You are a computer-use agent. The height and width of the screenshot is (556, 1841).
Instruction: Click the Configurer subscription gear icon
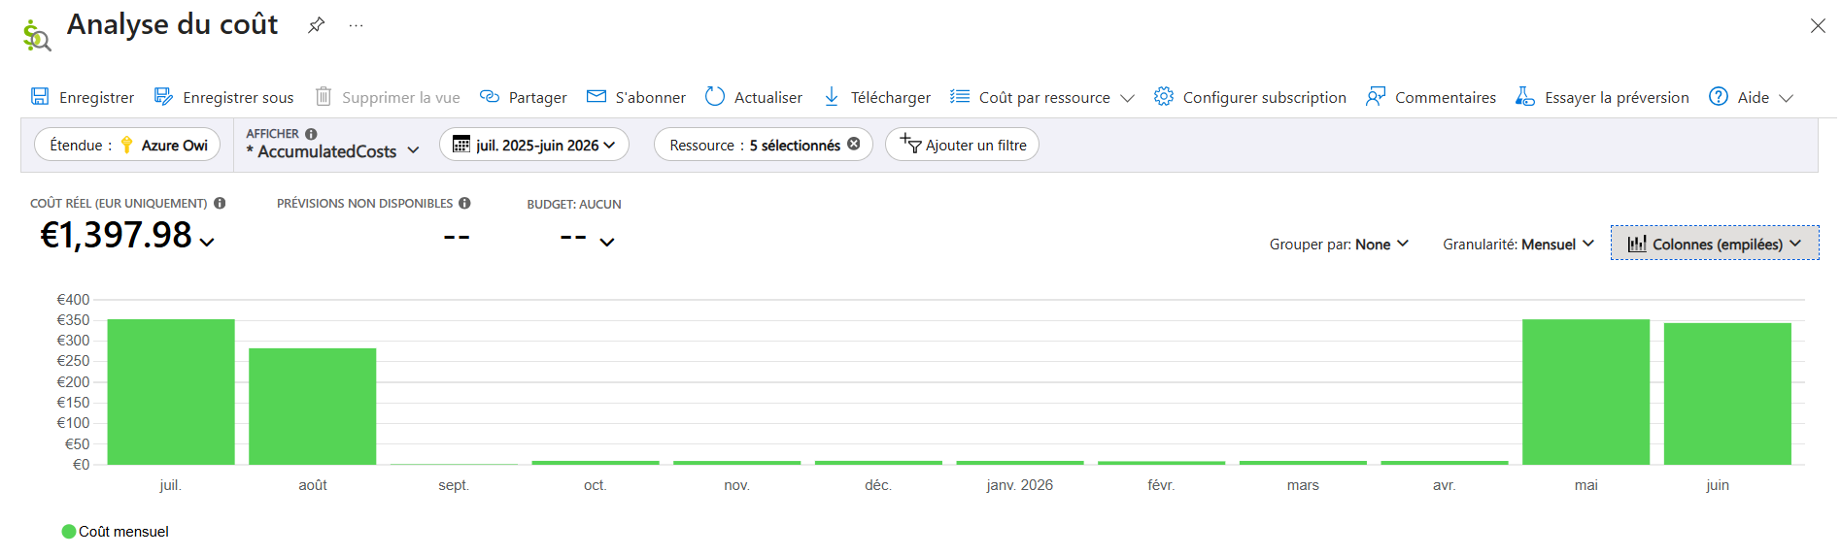coord(1164,96)
